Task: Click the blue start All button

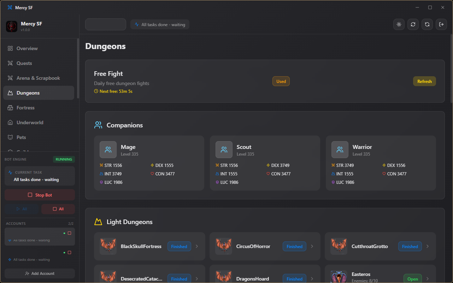Action: [x=22, y=209]
